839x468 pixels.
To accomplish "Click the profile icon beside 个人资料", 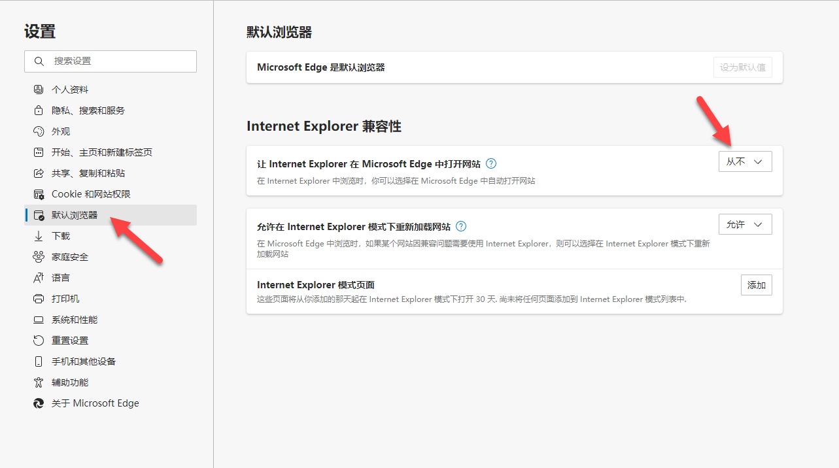I will click(x=39, y=90).
